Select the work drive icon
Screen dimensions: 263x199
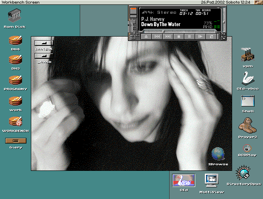click(x=15, y=101)
